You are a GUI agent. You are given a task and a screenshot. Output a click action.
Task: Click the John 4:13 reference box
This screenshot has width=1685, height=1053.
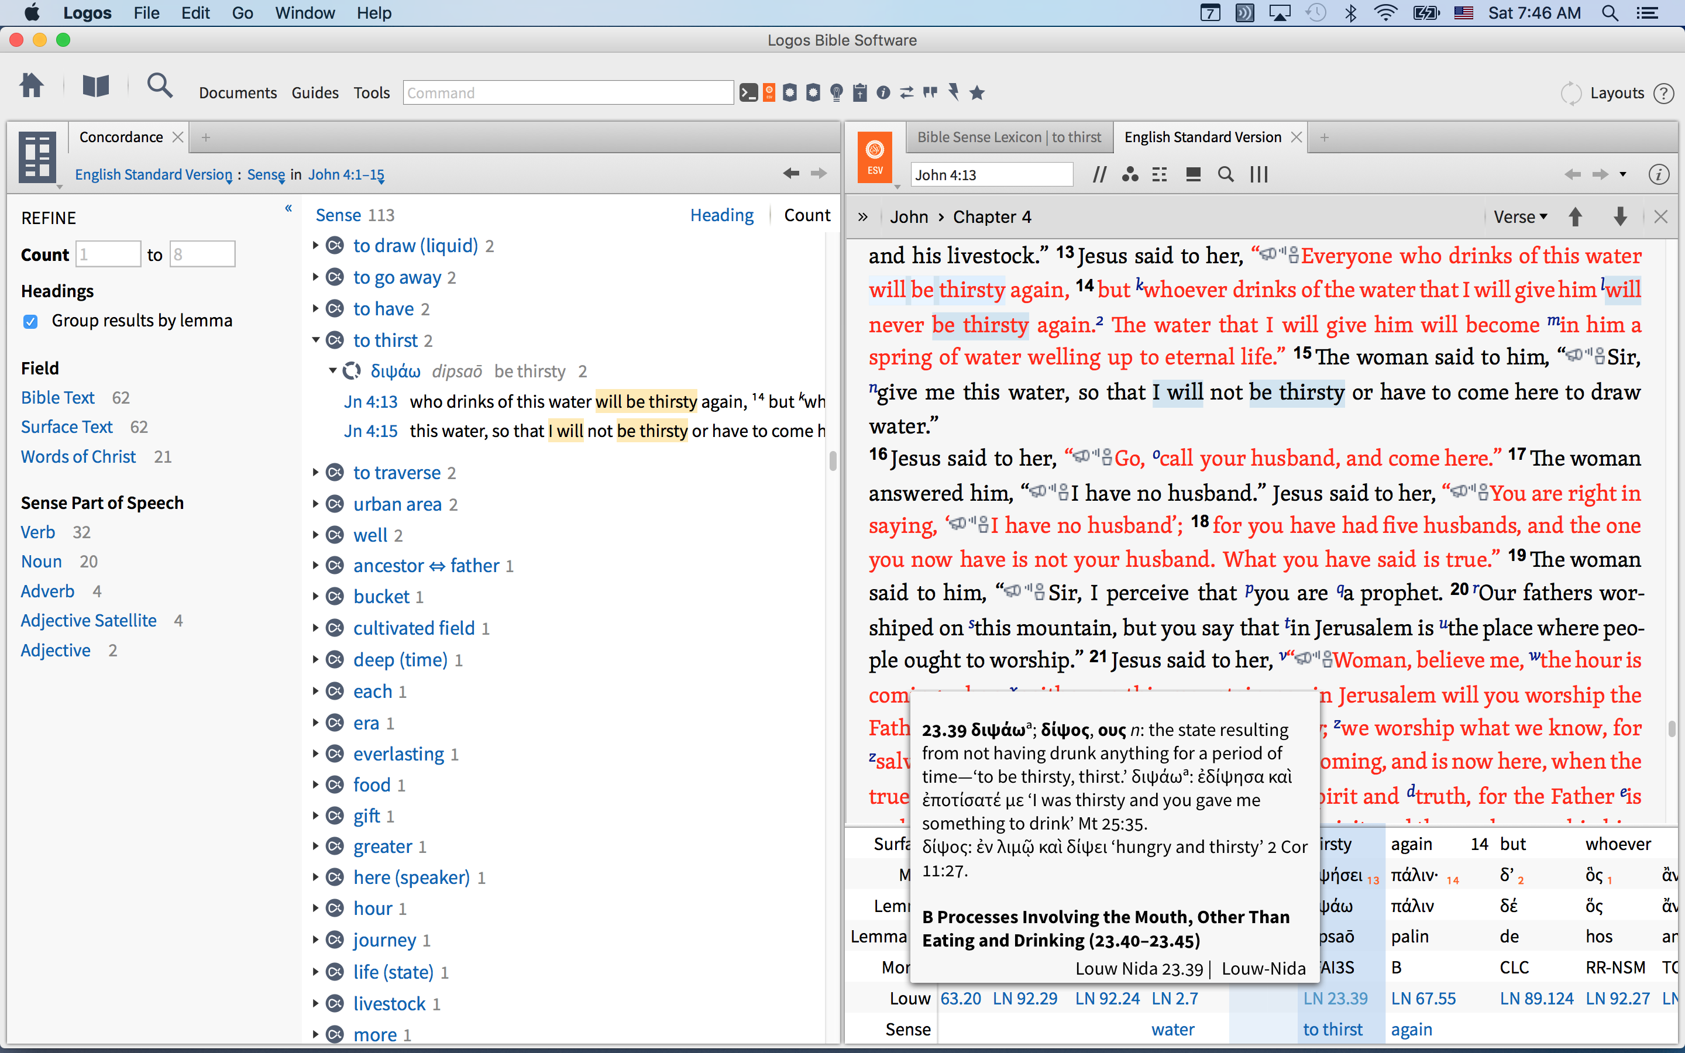(x=992, y=175)
